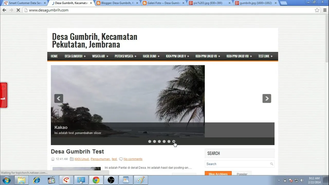The image size is (329, 185).
Task: Click the speech bubble comments icon
Action: (x=121, y=159)
